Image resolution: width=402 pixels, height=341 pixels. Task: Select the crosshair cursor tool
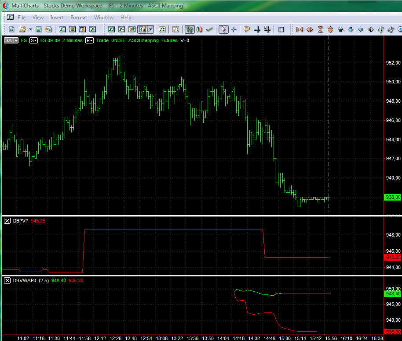(234, 29)
